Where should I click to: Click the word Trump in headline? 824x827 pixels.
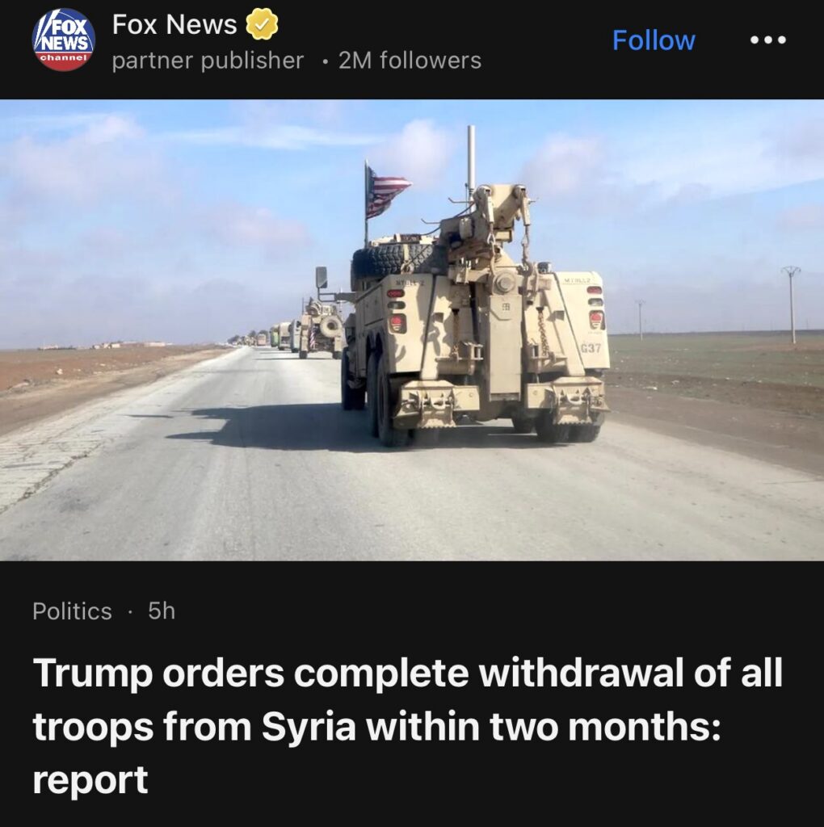(92, 674)
